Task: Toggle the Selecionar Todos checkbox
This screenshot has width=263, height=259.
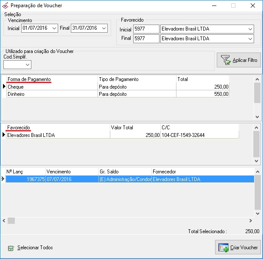Action: (x=11, y=248)
